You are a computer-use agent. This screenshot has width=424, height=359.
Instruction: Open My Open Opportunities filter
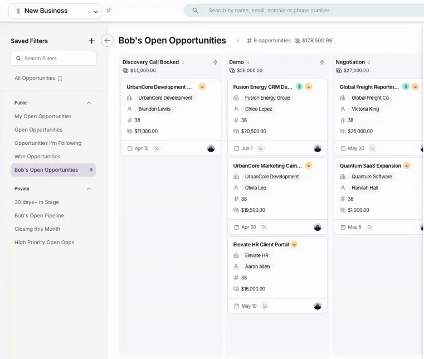[43, 117]
